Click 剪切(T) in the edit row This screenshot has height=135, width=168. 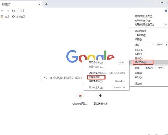149,68
